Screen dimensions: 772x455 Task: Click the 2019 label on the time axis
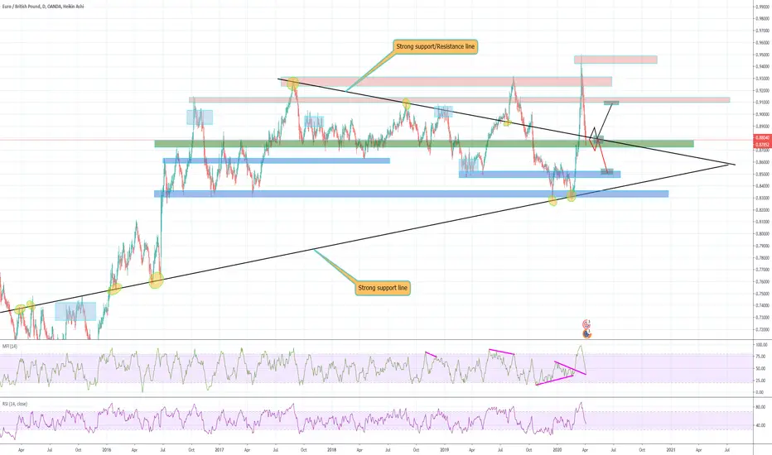click(445, 449)
